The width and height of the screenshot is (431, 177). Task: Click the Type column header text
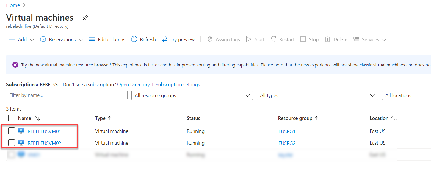100,118
